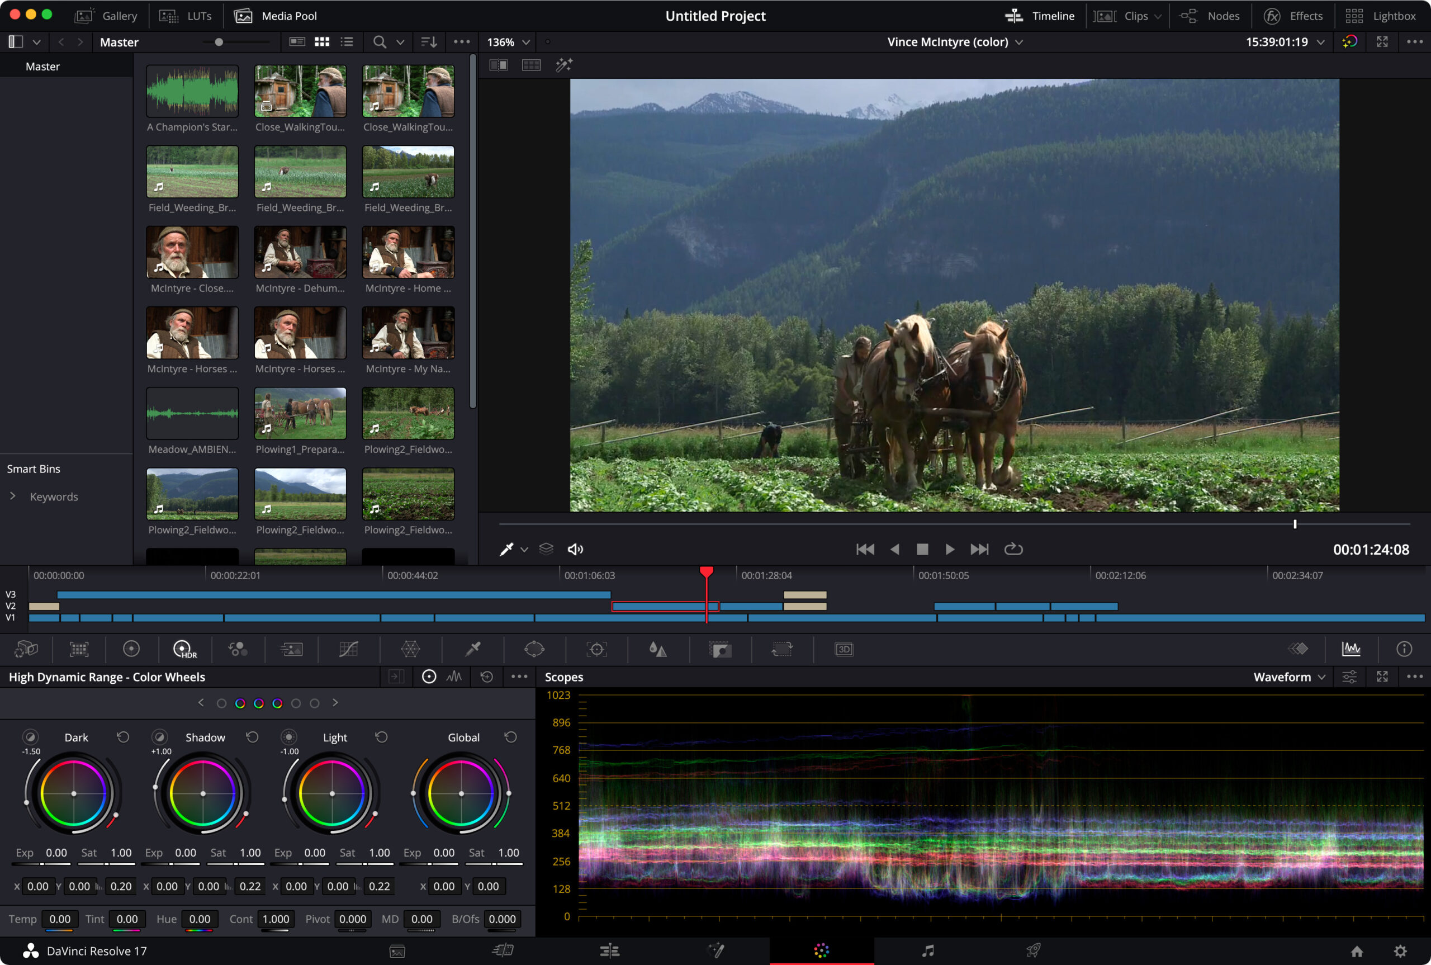This screenshot has height=965, width=1431.
Task: Open the Color Warper palette
Action: click(x=410, y=649)
